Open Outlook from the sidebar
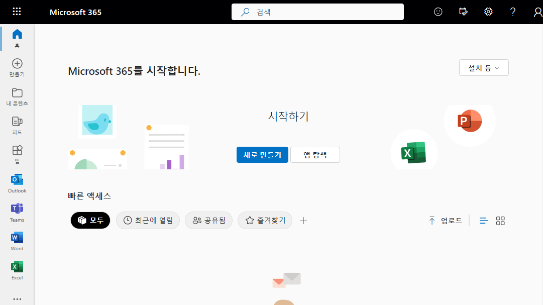 [x=17, y=183]
